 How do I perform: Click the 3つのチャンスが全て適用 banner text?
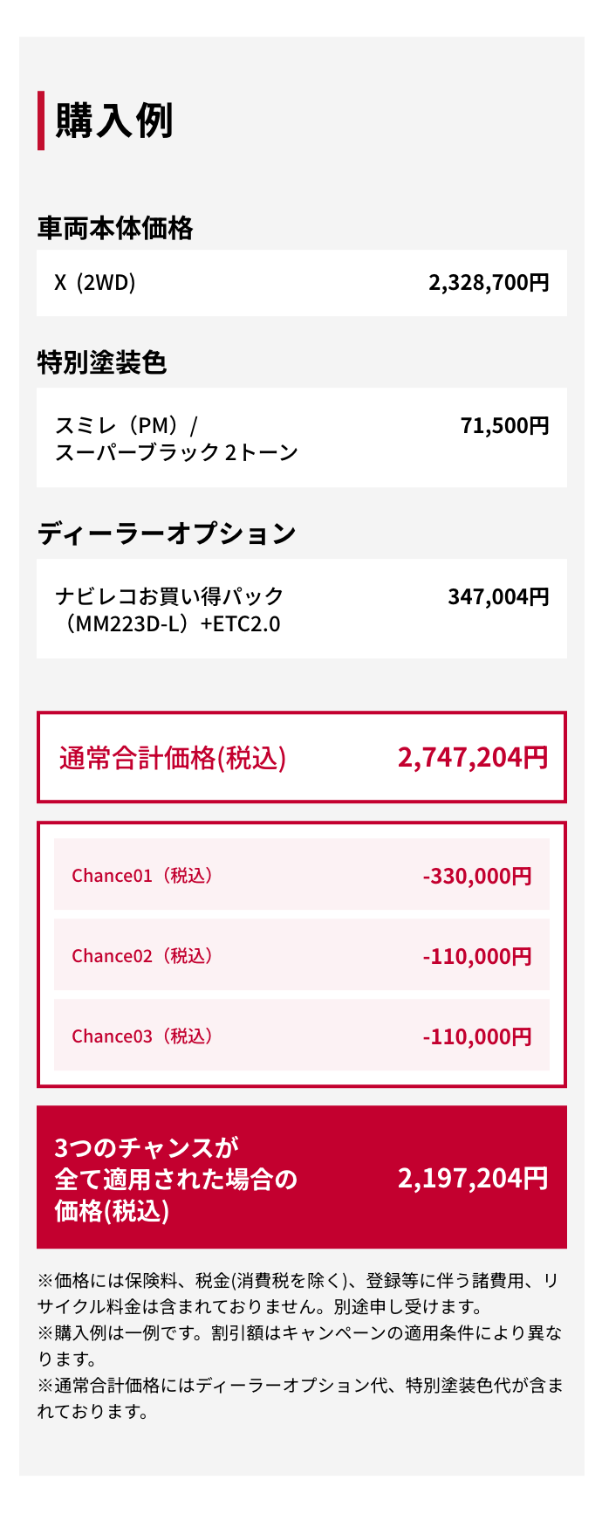[x=175, y=1179]
